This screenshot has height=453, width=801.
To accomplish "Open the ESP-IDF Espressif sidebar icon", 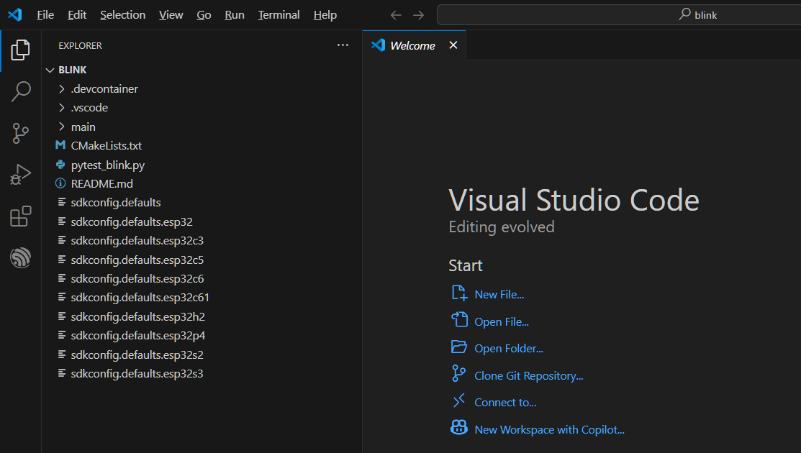I will click(20, 257).
